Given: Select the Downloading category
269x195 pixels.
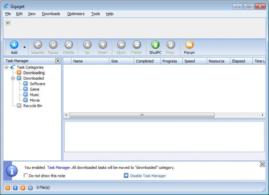Looking at the screenshot, I should point(34,73).
